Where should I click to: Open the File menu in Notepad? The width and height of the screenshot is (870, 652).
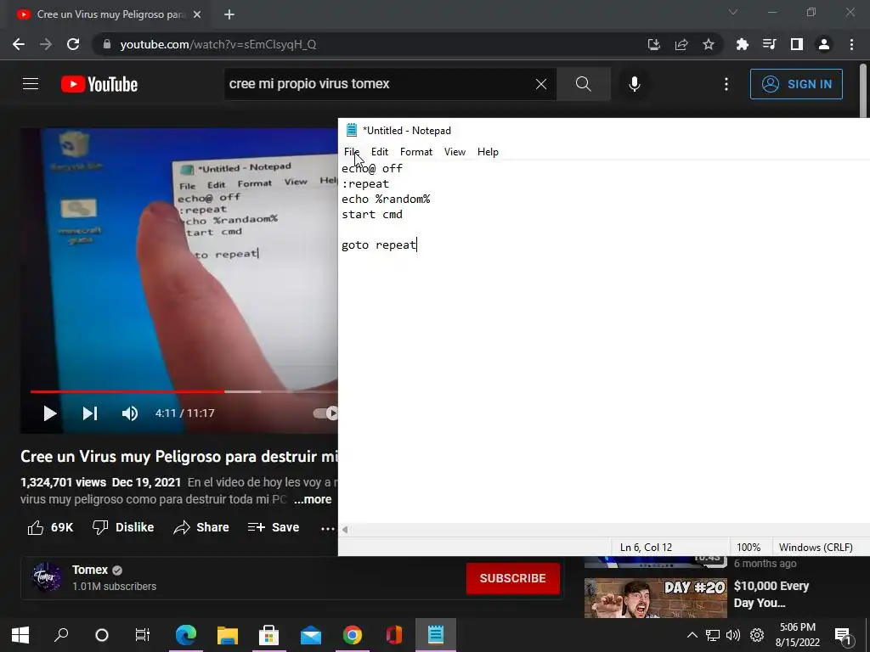coord(351,152)
